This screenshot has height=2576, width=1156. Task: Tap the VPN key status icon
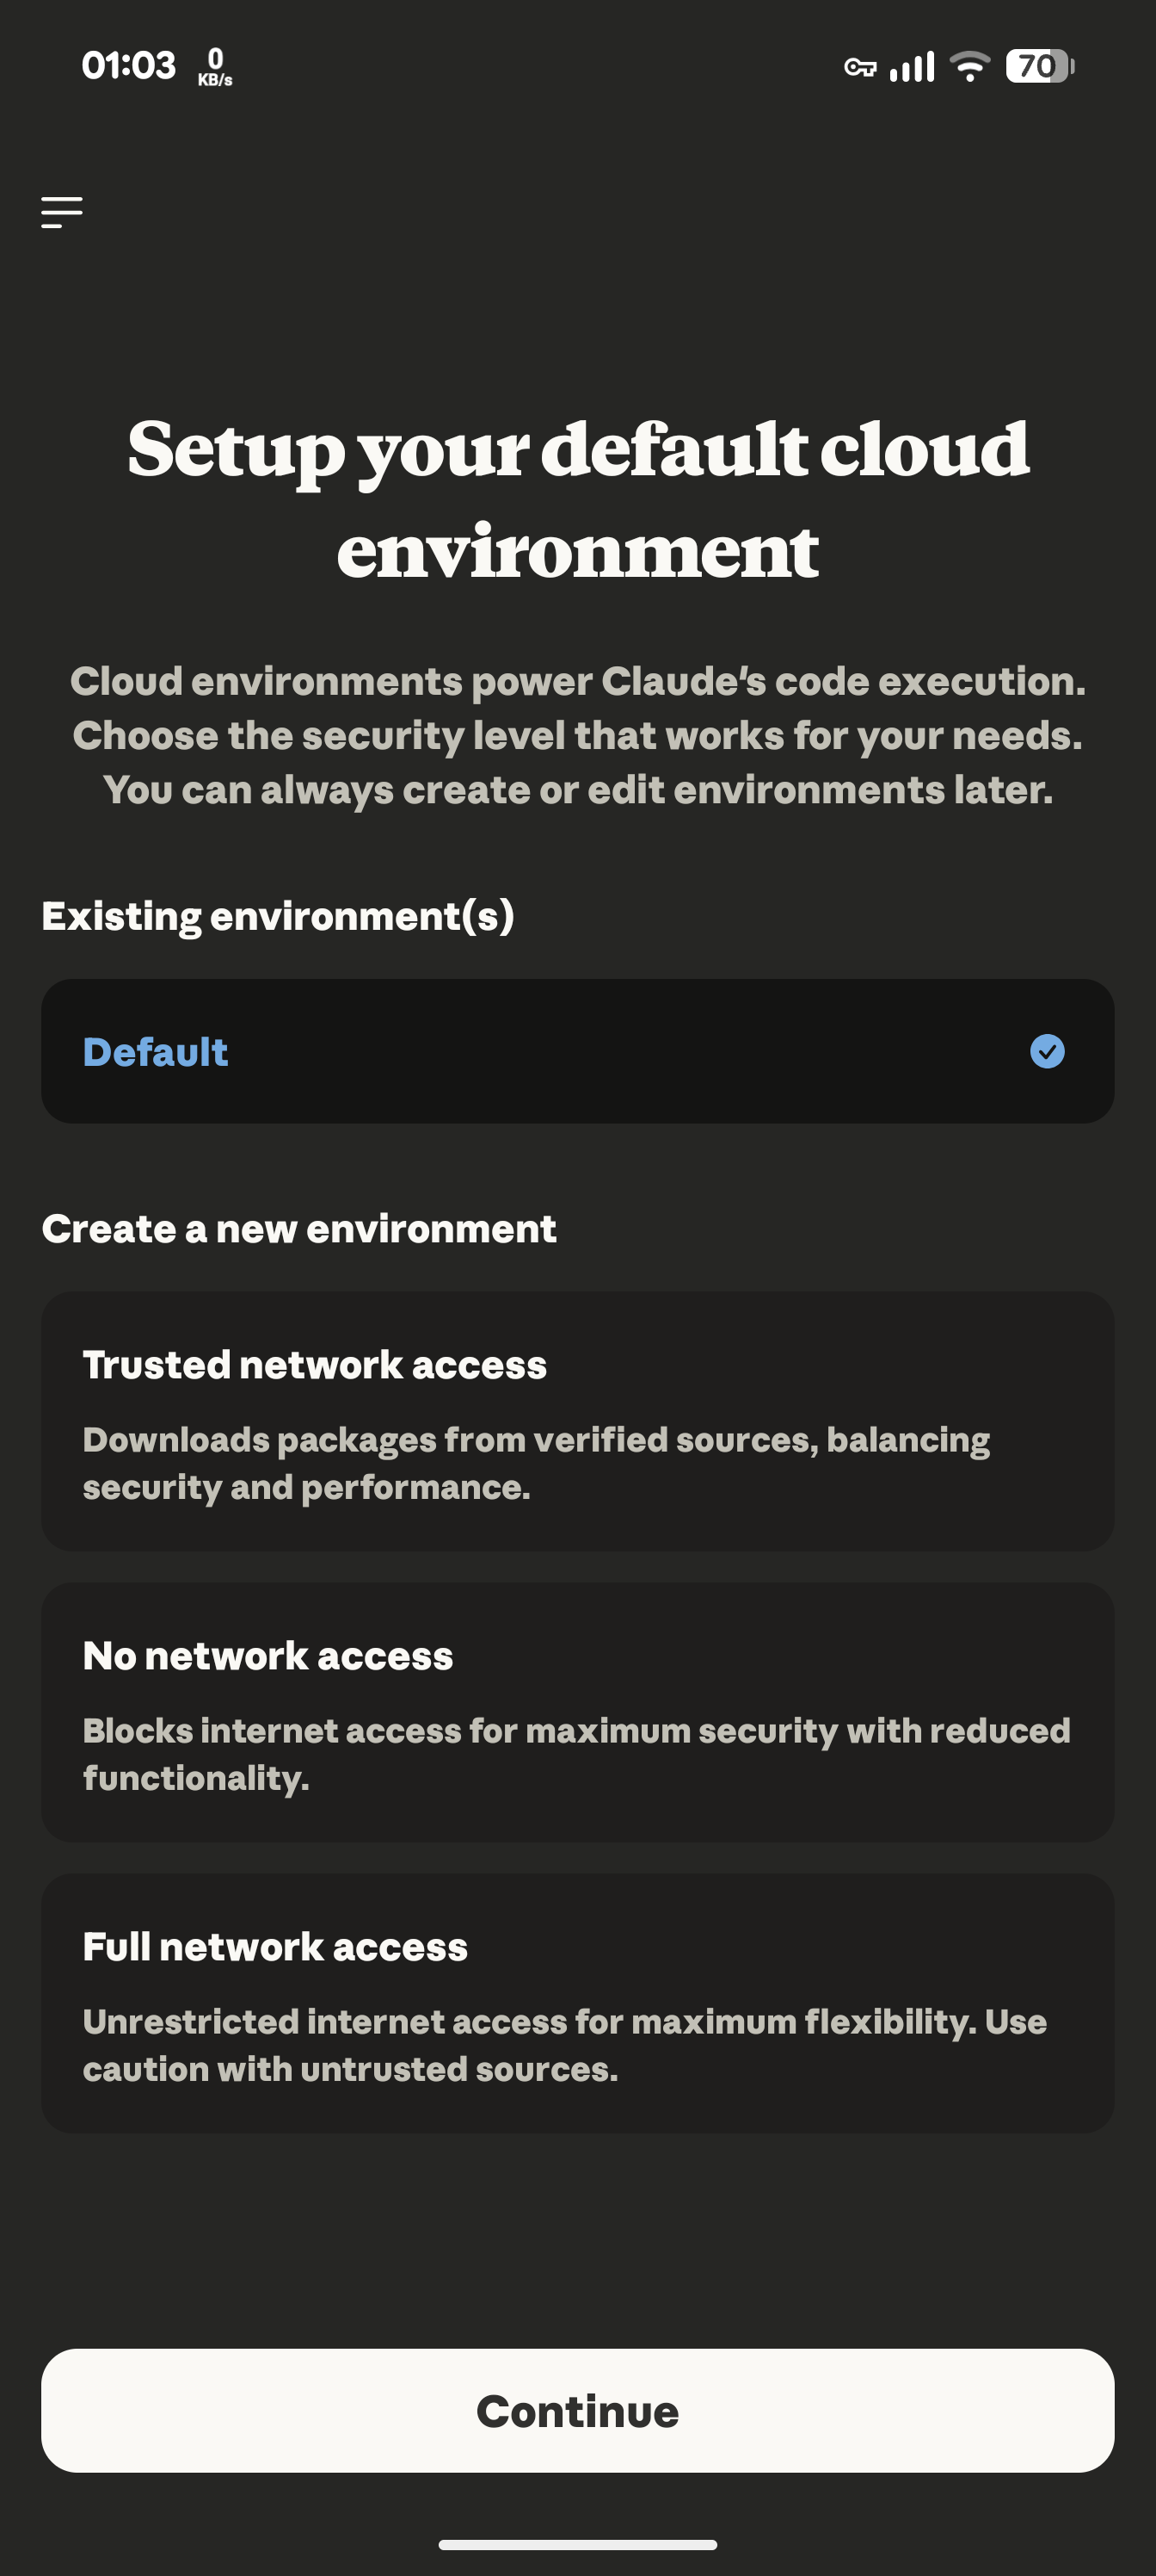(859, 67)
